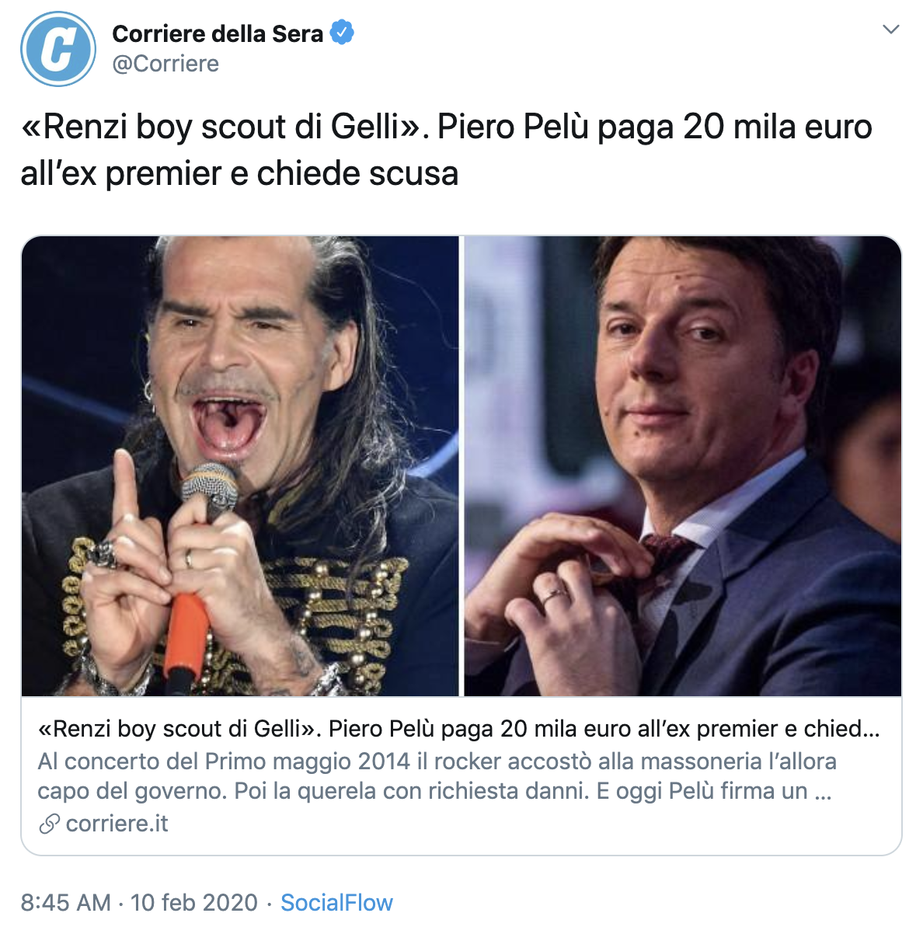The width and height of the screenshot is (923, 934).
Task: Open the right photo of man in suit
Action: coord(683,466)
